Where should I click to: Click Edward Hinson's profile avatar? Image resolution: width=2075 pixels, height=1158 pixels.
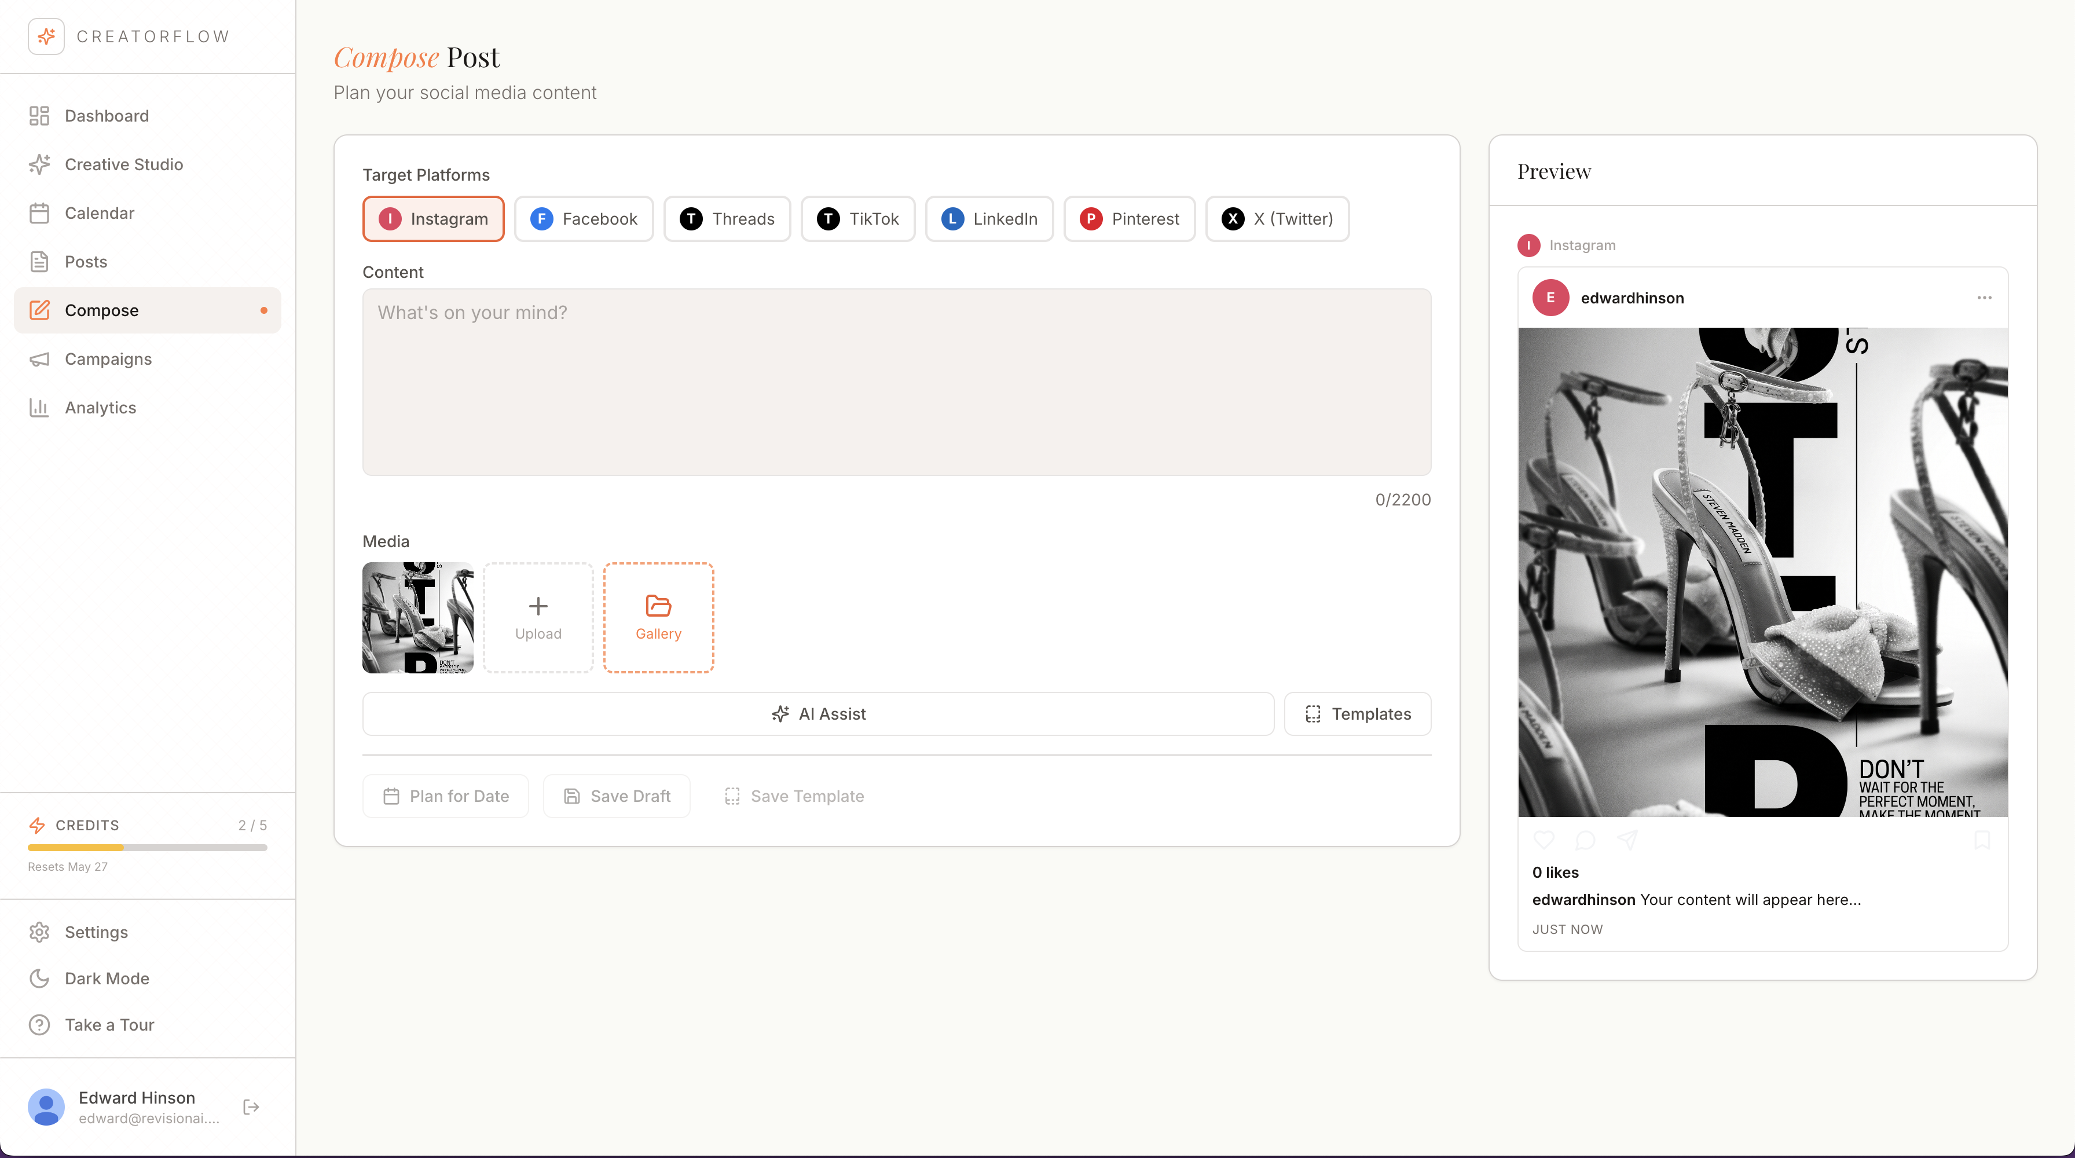(46, 1107)
